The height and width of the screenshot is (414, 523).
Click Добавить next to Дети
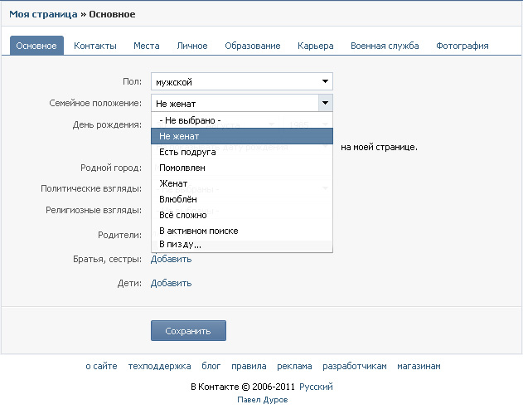click(171, 283)
